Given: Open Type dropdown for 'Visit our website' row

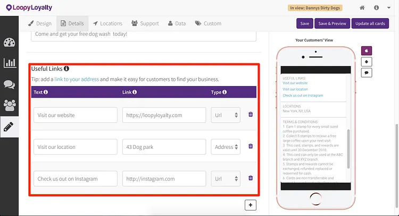Looking at the screenshot, I should (226, 115).
